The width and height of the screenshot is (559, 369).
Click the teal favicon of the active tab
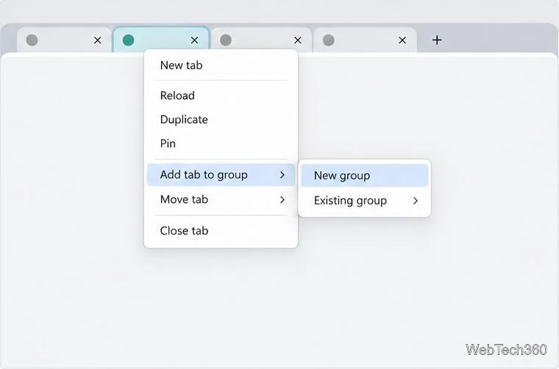128,40
